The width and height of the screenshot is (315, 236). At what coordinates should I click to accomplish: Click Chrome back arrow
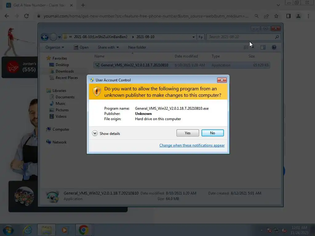point(7,16)
